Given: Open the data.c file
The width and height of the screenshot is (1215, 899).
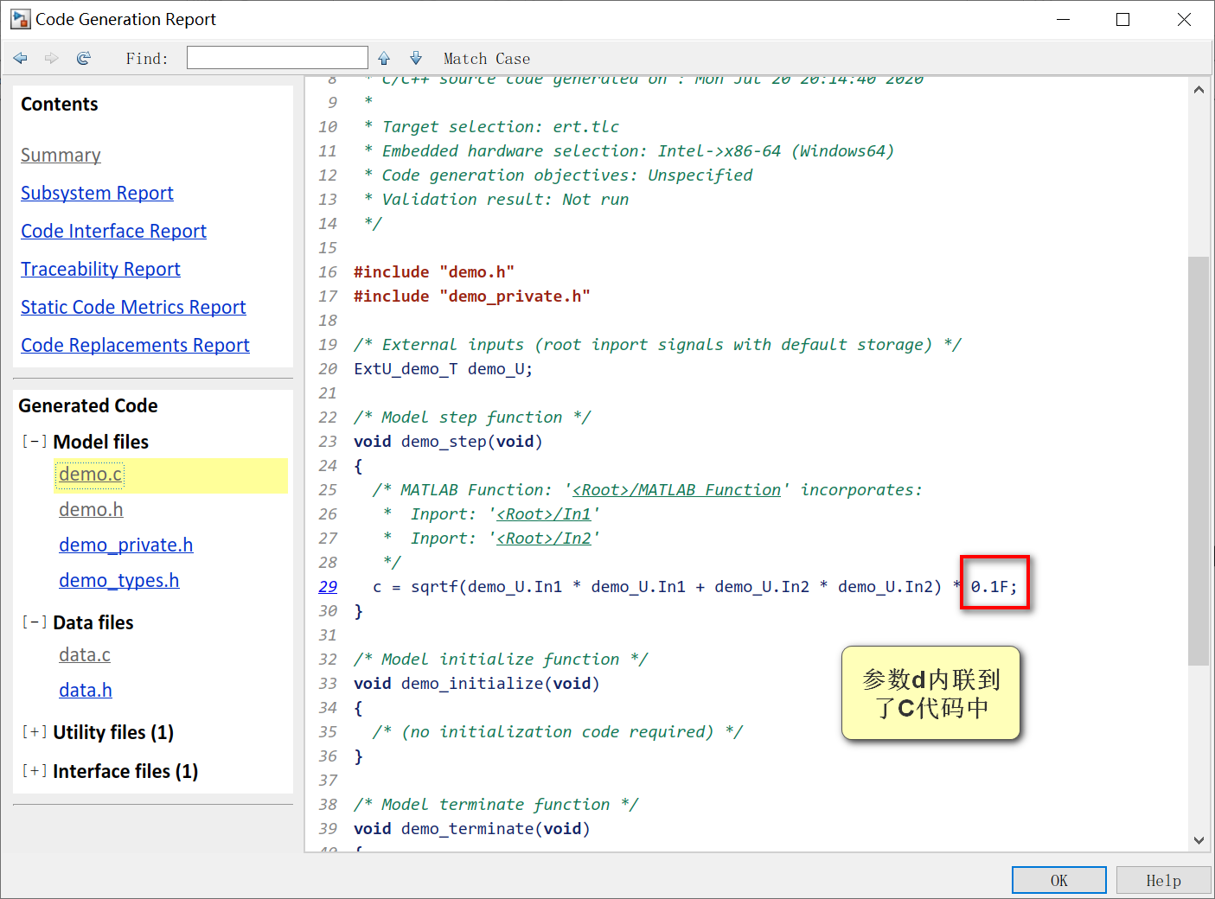Looking at the screenshot, I should [x=85, y=655].
